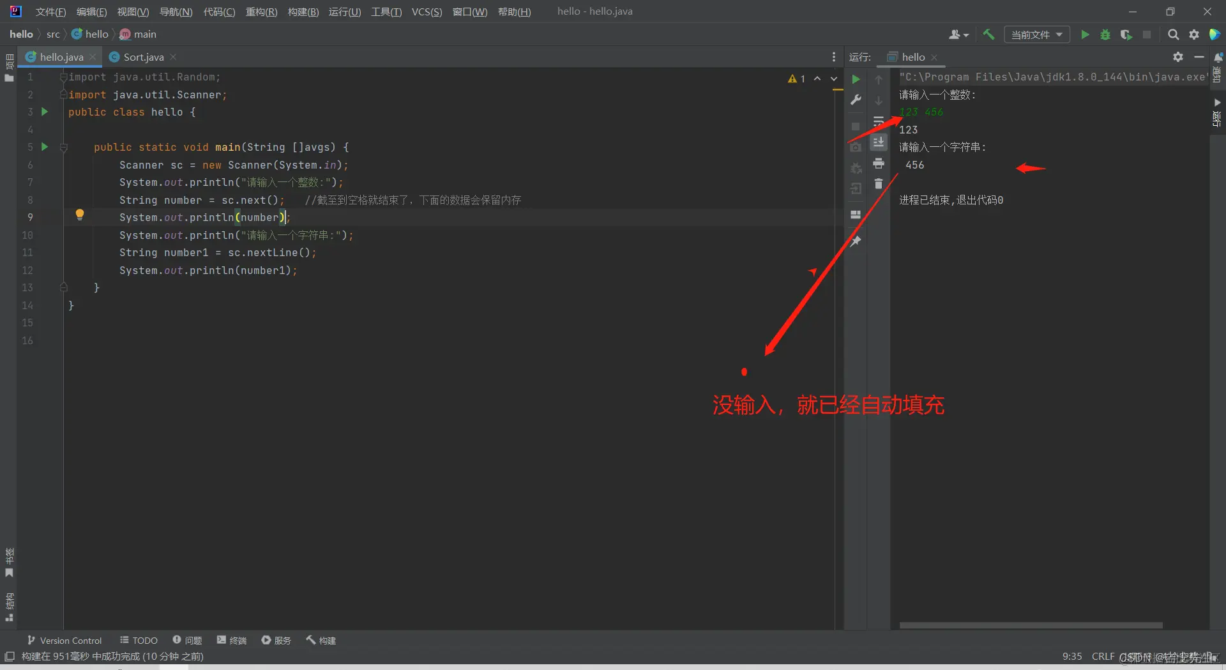Click the CRLF line separator indicator
Screen dimensions: 1226x670
click(x=1103, y=657)
